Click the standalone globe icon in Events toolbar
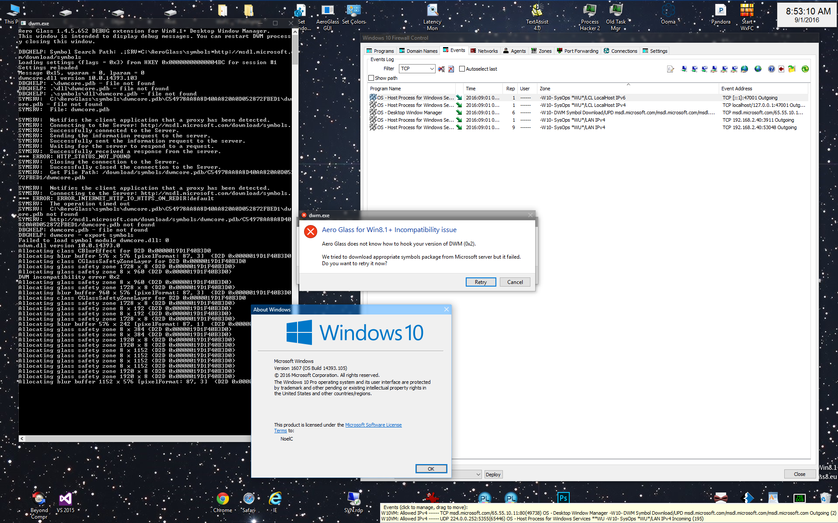Viewport: 838px width, 523px height. point(758,69)
